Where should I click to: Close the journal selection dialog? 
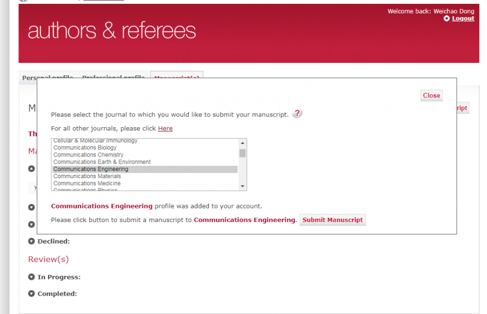coord(431,95)
